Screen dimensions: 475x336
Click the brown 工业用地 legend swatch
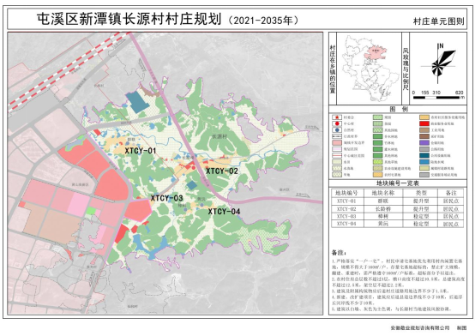pyautogui.click(x=424, y=130)
